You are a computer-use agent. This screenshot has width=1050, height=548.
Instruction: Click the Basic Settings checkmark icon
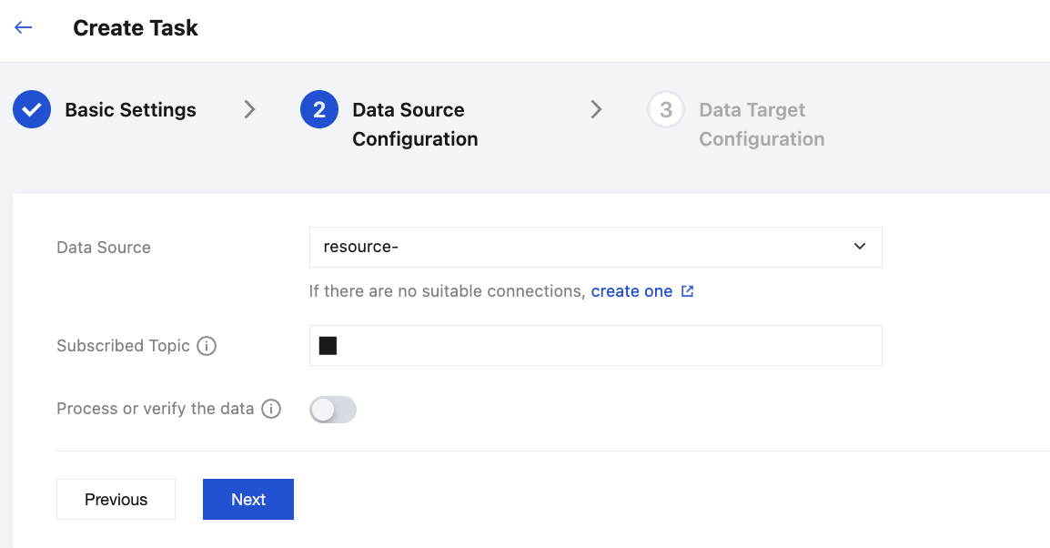click(32, 110)
